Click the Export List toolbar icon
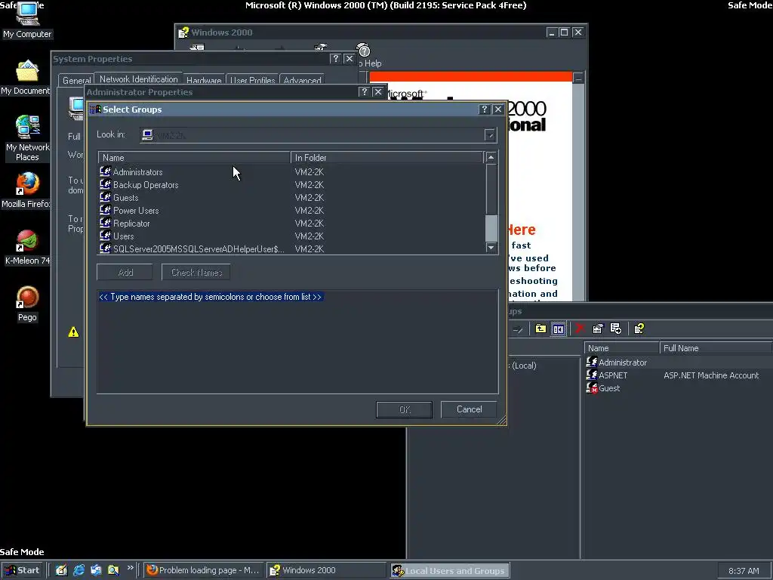 [x=615, y=329]
